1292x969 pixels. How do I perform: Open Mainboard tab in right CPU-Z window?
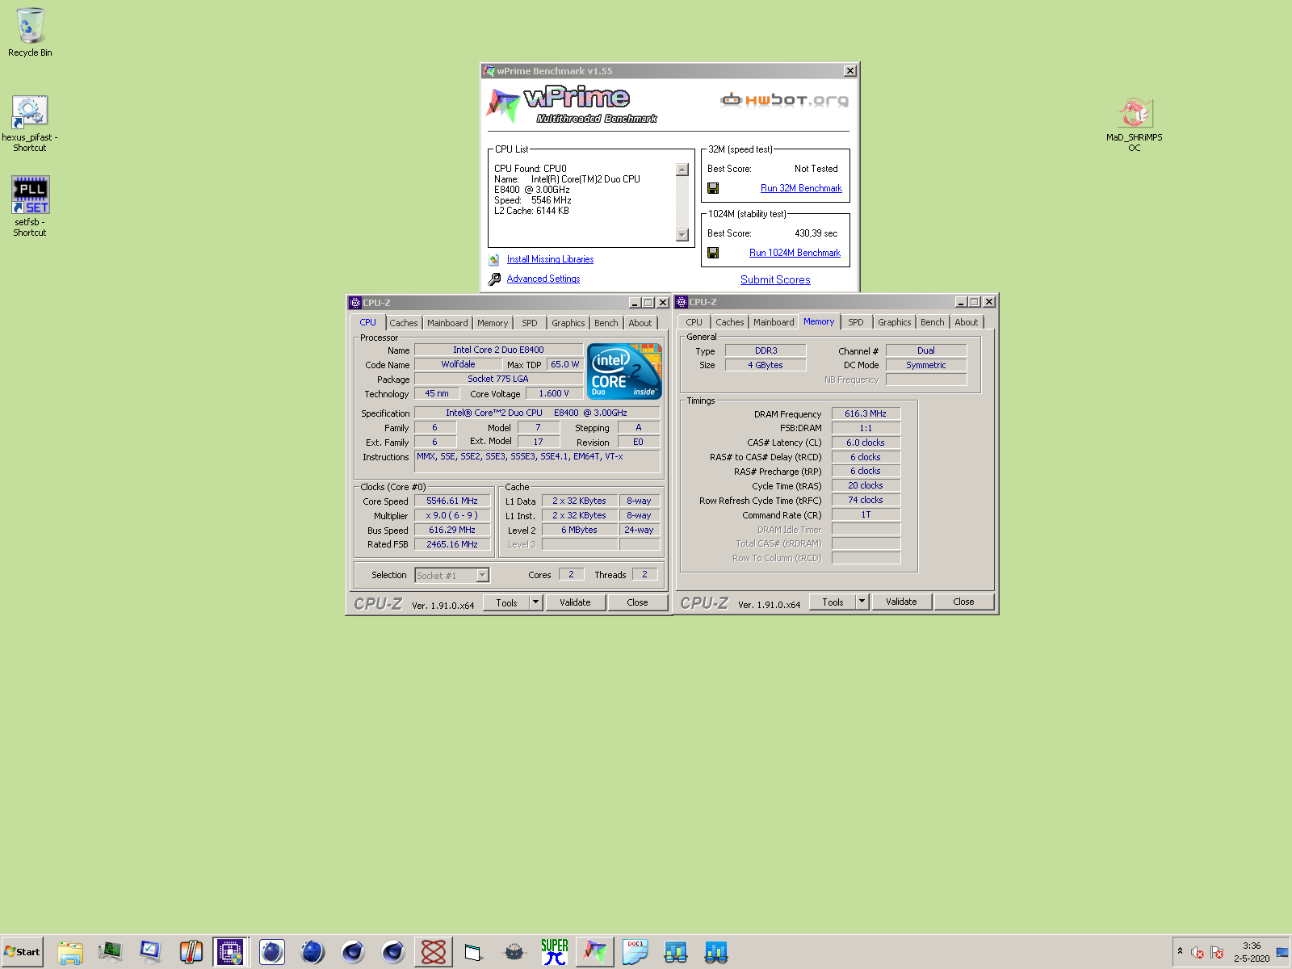click(x=774, y=322)
